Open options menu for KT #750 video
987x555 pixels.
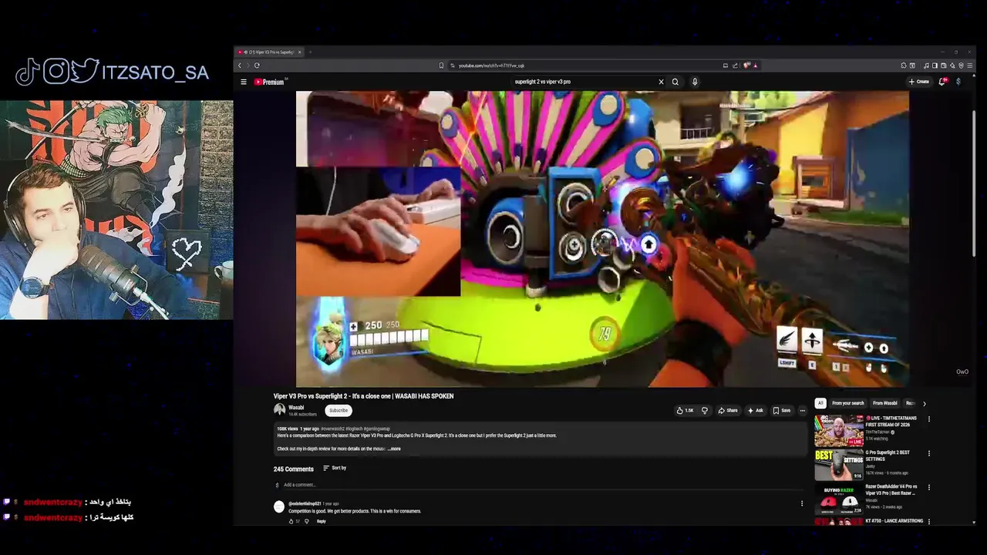pos(929,521)
